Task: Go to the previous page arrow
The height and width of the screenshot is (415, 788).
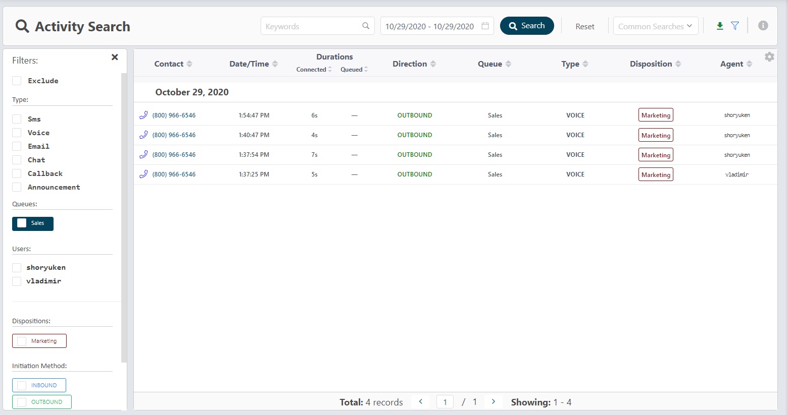Action: point(420,402)
